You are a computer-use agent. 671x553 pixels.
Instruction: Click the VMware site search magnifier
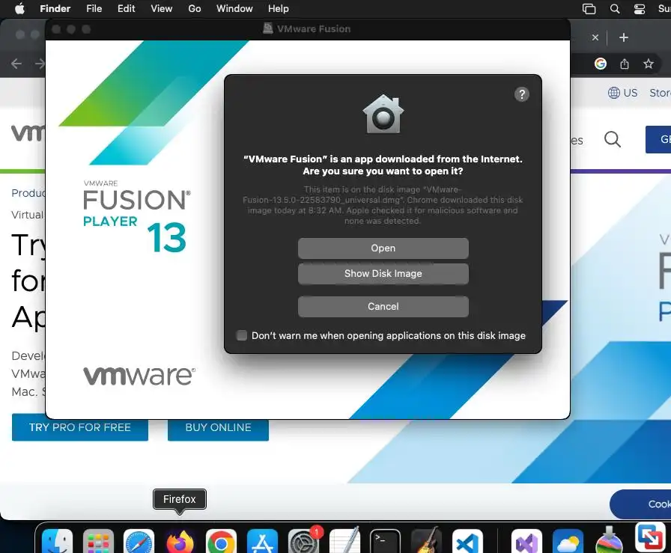tap(613, 139)
